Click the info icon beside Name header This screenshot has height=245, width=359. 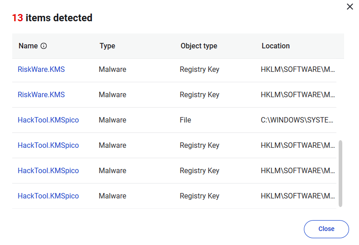pyautogui.click(x=44, y=46)
